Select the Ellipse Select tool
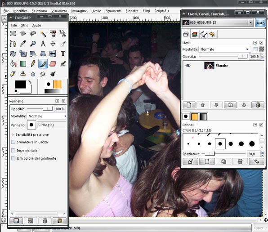 [23, 33]
